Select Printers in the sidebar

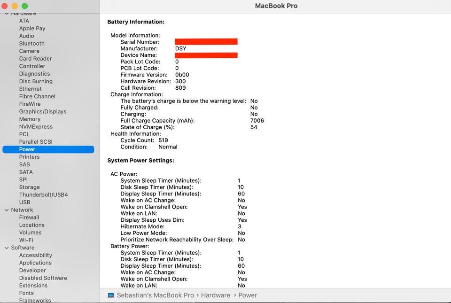[x=29, y=157]
